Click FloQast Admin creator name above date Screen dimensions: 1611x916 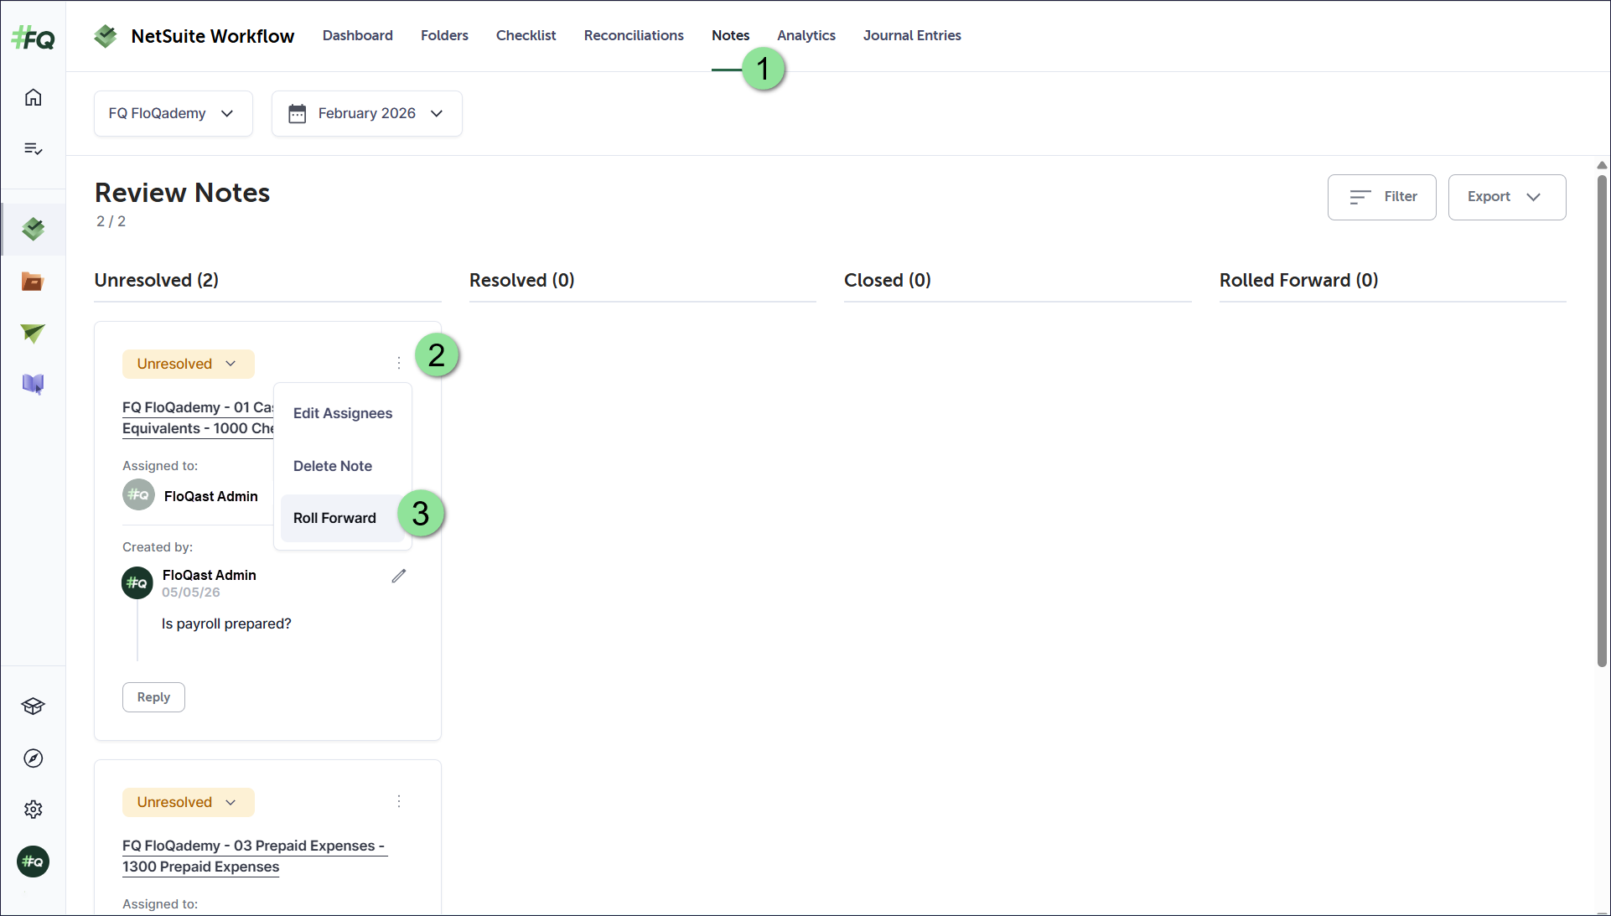210,575
